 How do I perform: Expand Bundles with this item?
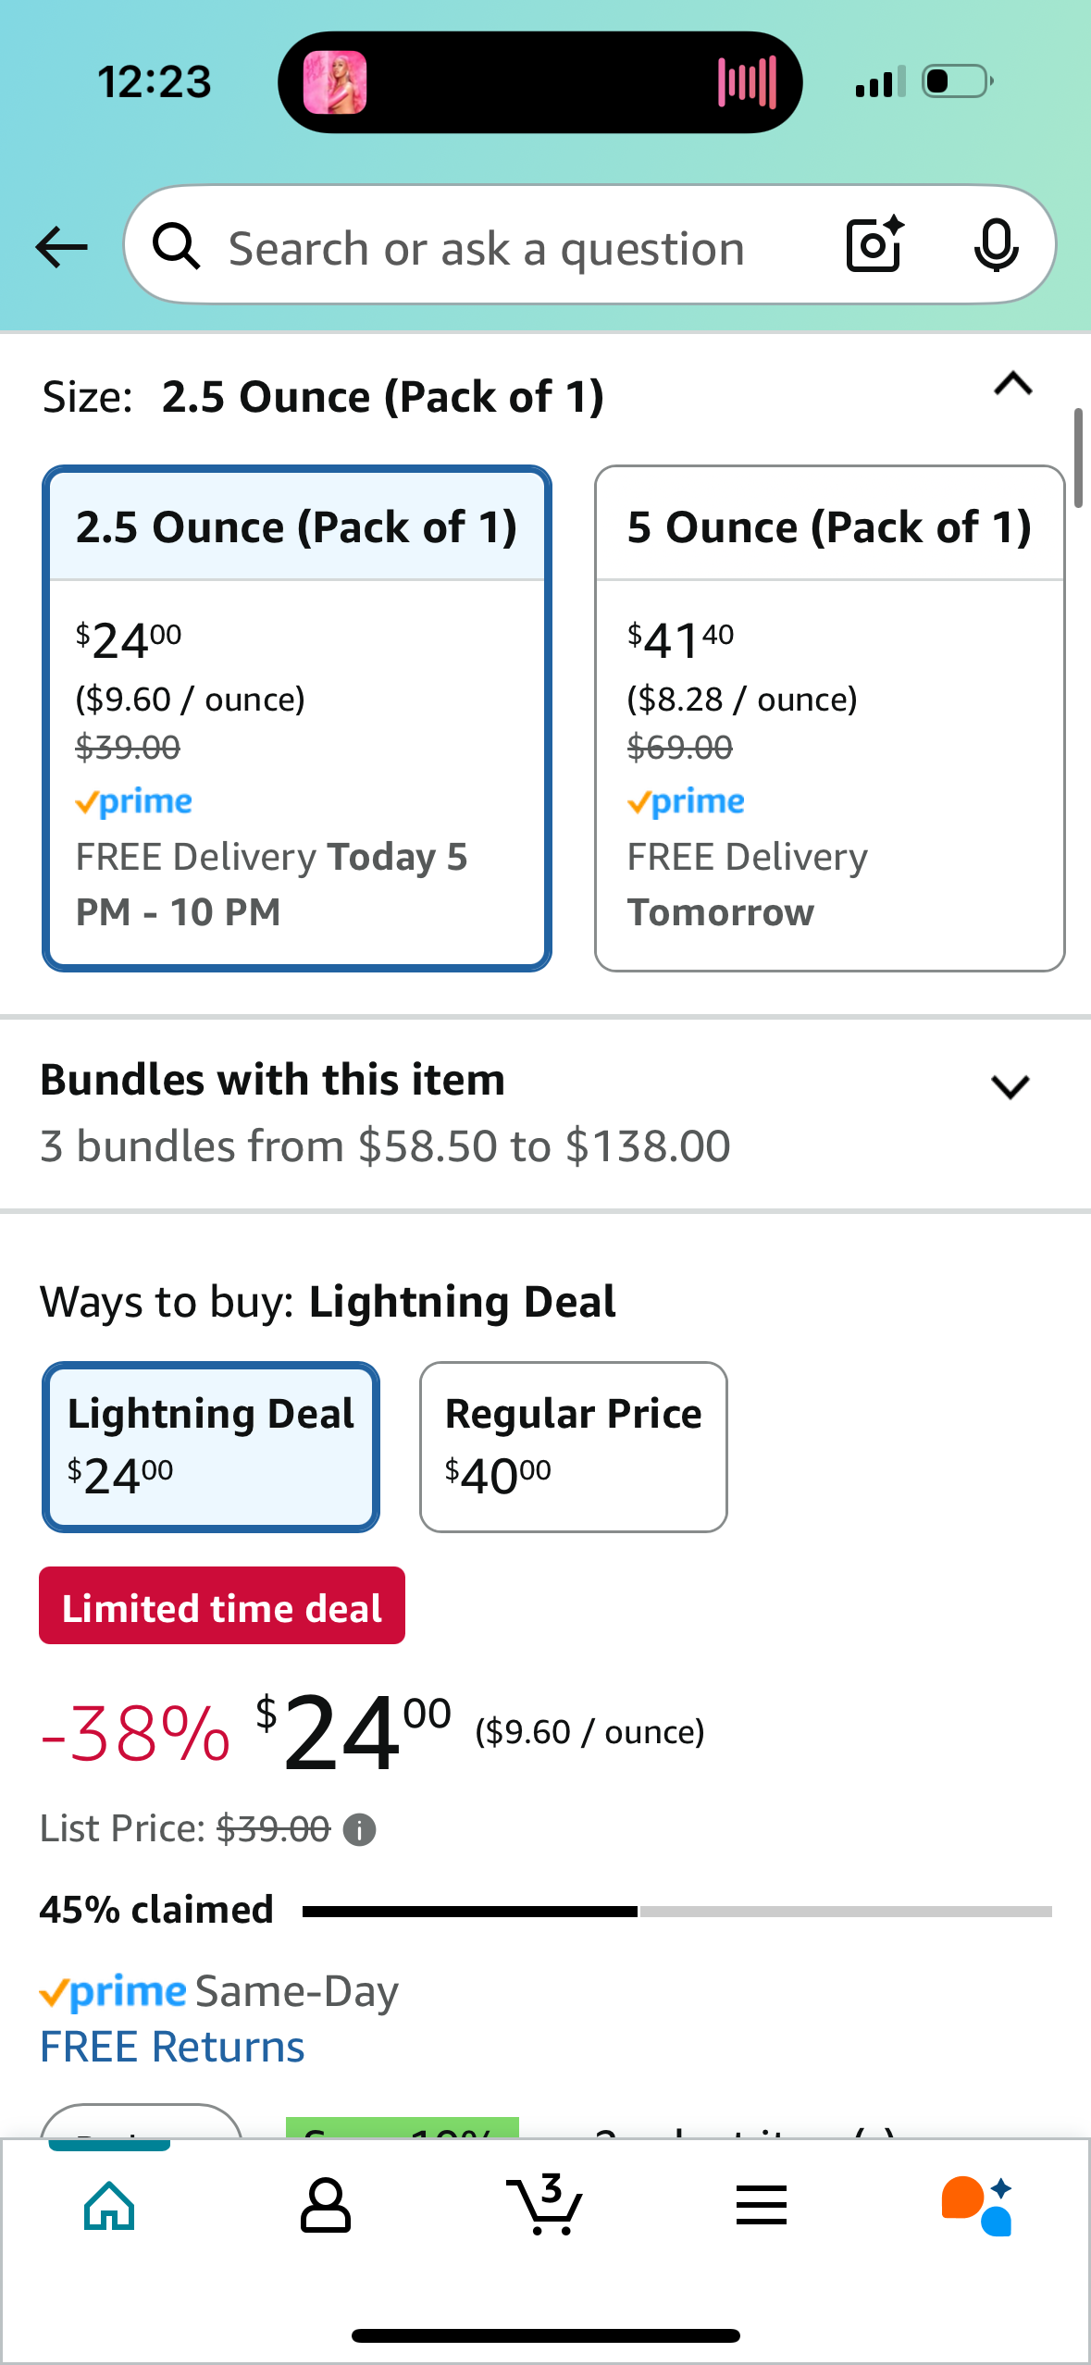click(546, 1113)
